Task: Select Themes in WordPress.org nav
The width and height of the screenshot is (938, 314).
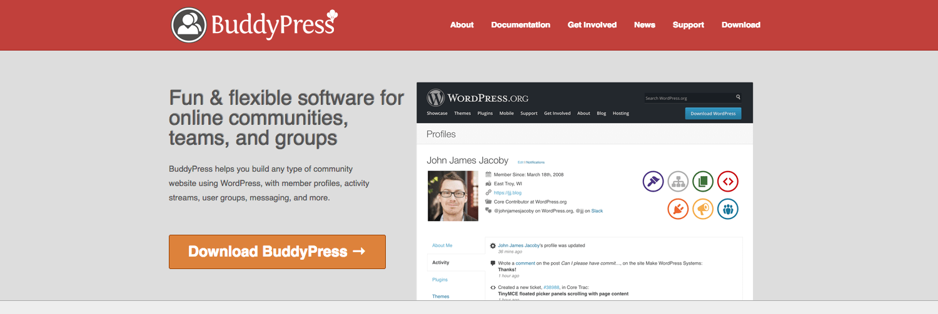Action: [x=463, y=114]
